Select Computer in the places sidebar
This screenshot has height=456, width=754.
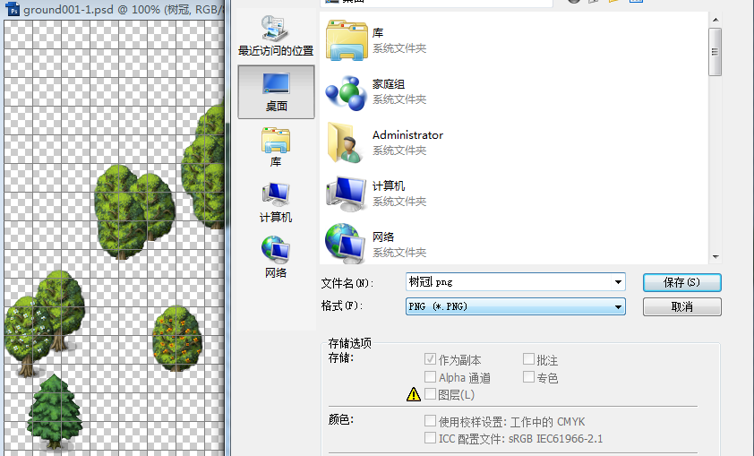pos(276,202)
